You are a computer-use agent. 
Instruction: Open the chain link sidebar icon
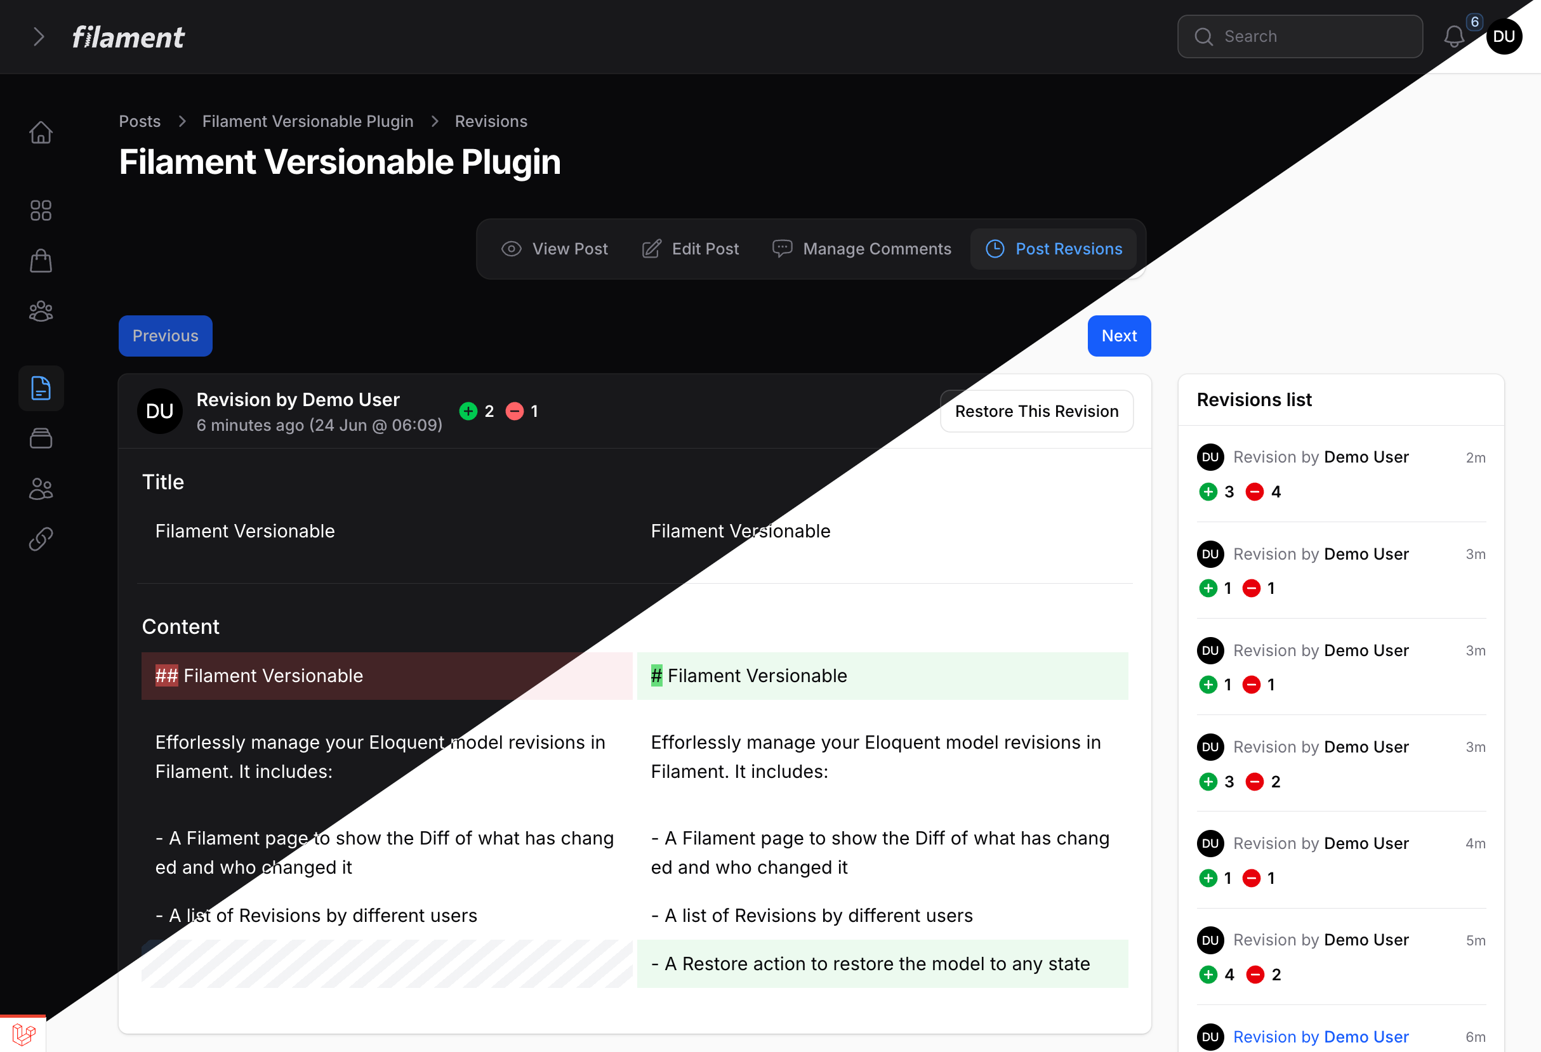(x=41, y=539)
